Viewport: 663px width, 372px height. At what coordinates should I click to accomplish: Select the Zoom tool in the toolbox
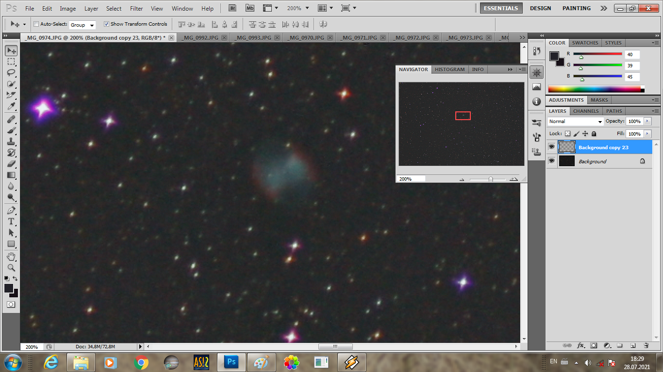11,267
